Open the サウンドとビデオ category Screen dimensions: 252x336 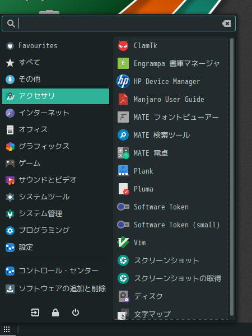click(55, 180)
